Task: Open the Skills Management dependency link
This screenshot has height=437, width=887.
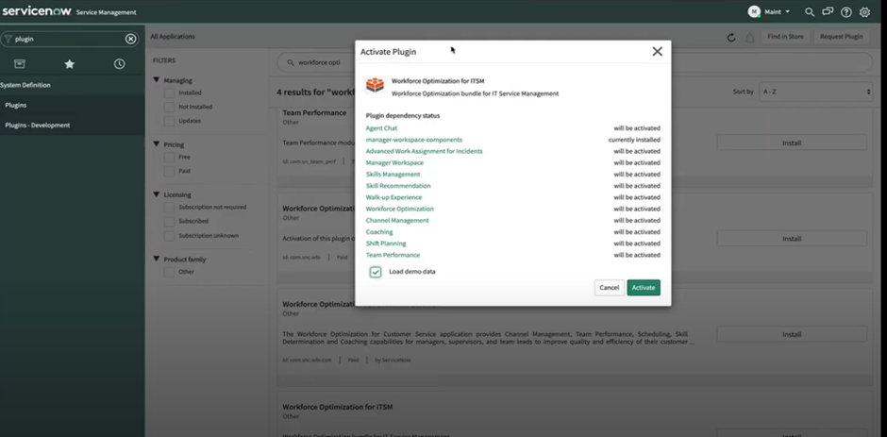Action: point(393,175)
